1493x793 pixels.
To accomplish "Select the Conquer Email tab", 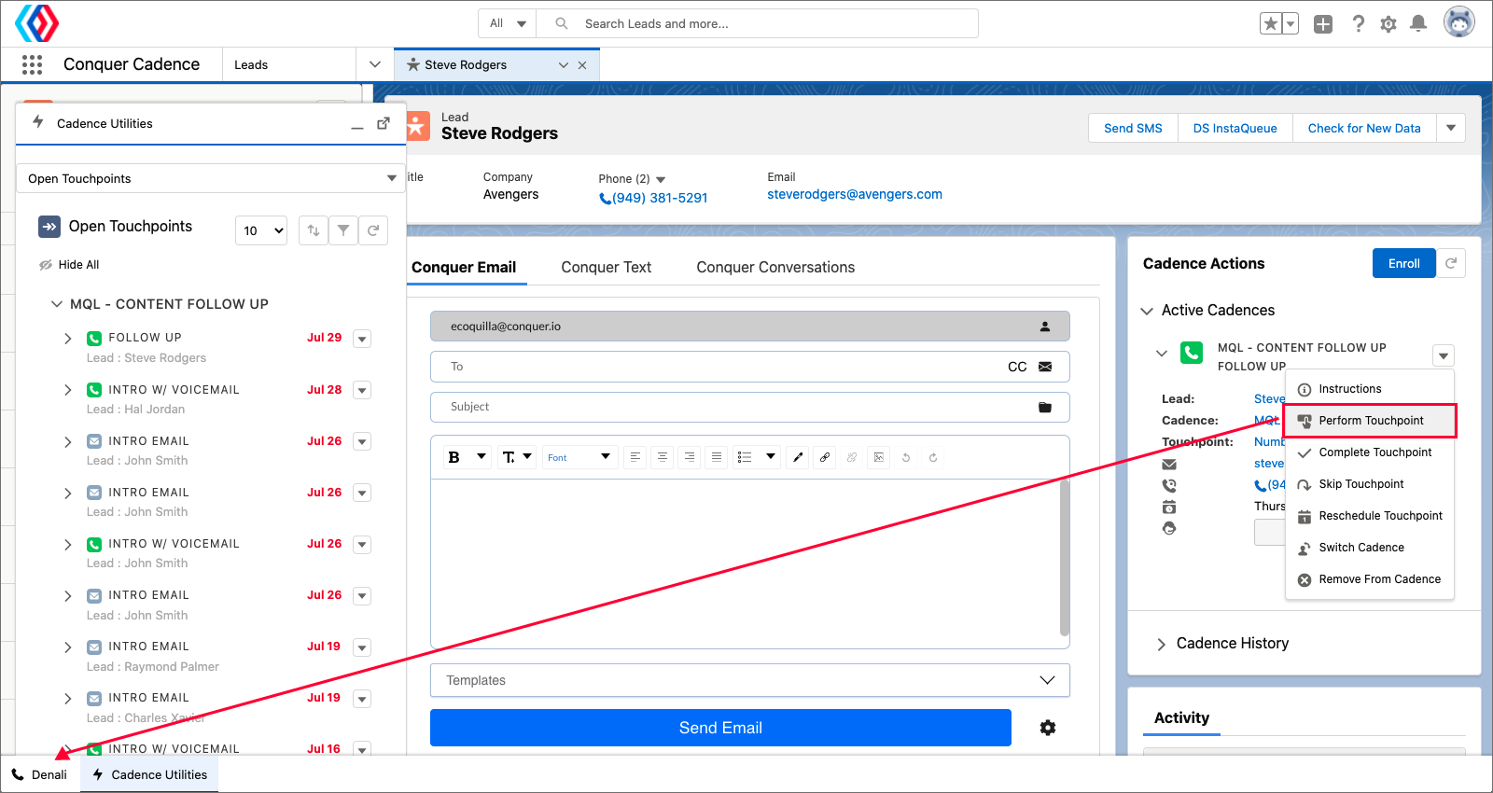I will 464,267.
